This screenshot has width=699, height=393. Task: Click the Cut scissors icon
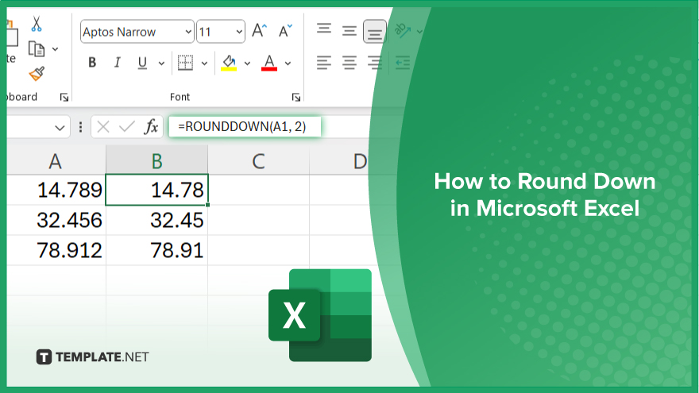pyautogui.click(x=37, y=24)
